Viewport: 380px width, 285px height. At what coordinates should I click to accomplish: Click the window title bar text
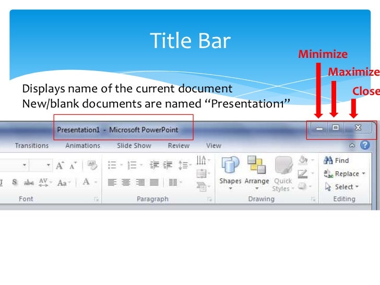[x=117, y=129]
